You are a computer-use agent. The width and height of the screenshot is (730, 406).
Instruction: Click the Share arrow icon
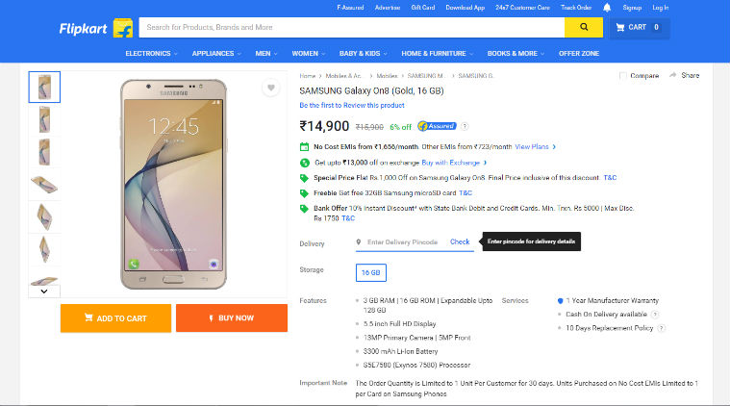pos(672,75)
